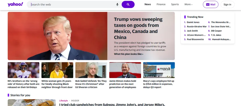Image resolution: width=241 pixels, height=106 pixels.
Task: Open the Sports section
Action: coord(175,4)
